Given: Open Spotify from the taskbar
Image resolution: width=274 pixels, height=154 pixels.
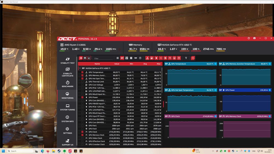Looking at the screenshot, I should tap(64, 151).
